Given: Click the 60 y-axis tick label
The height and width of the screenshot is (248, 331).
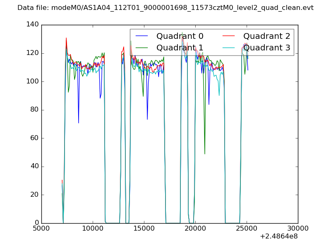Looking at the screenshot, I should pyautogui.click(x=36, y=138).
